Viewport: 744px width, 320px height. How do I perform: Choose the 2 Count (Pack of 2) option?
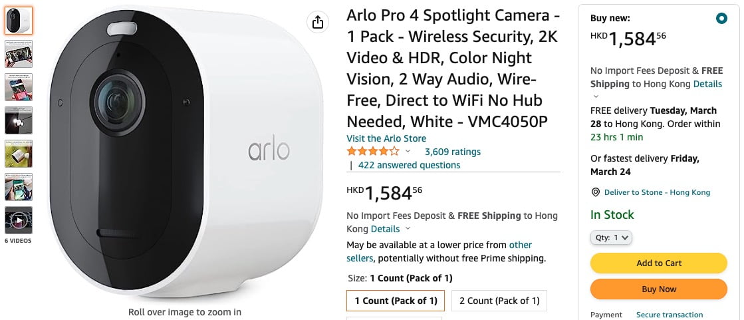(499, 301)
